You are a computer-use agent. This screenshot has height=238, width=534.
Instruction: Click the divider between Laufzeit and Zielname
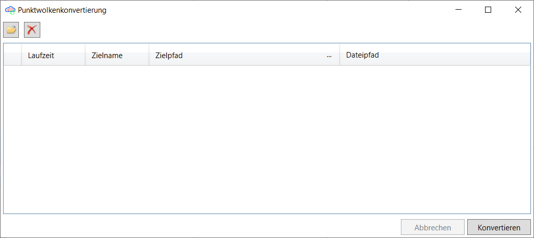(x=85, y=55)
